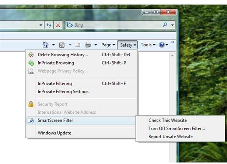The width and height of the screenshot is (227, 164).
Task: Click the Security Report padlock icon
Action: tap(31, 104)
